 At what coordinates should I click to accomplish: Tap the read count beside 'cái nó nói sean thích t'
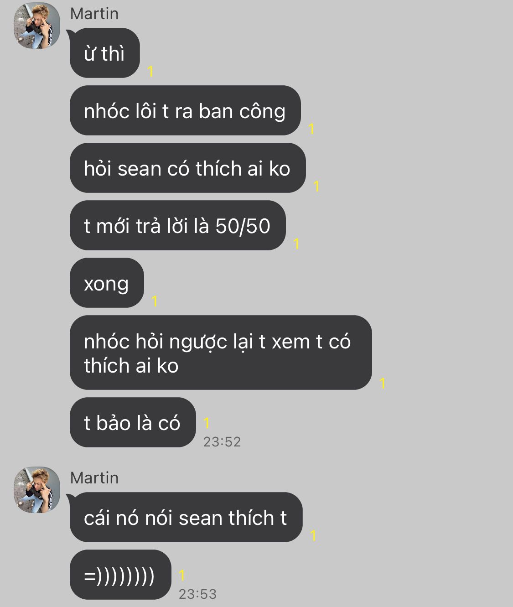313,535
